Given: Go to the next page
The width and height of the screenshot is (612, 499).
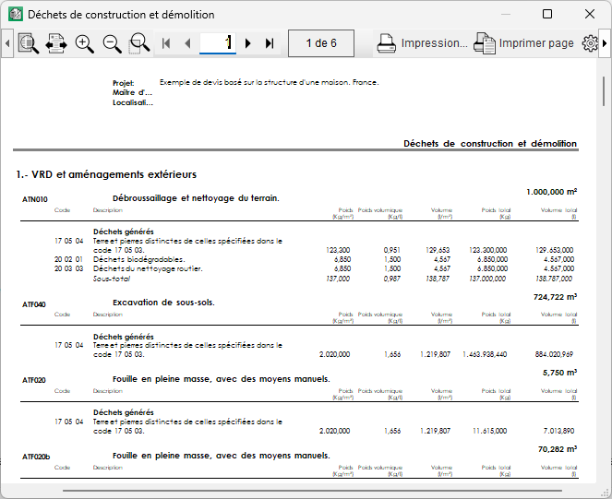Looking at the screenshot, I should (247, 43).
